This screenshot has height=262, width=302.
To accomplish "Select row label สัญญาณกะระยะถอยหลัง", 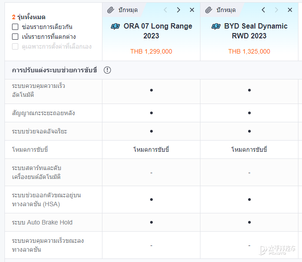I will coord(43,113).
